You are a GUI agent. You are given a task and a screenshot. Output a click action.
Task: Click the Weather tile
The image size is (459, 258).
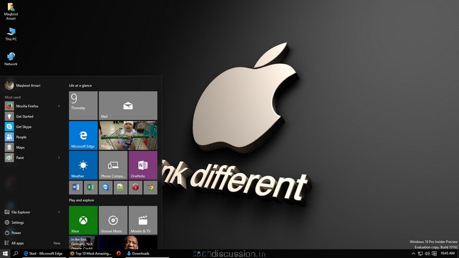coord(83,165)
